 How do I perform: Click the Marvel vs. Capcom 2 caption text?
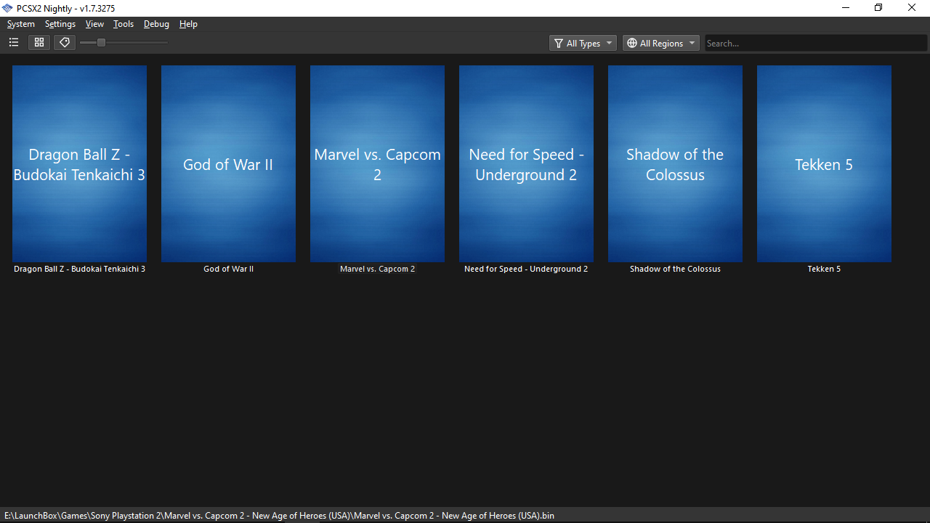click(x=377, y=269)
